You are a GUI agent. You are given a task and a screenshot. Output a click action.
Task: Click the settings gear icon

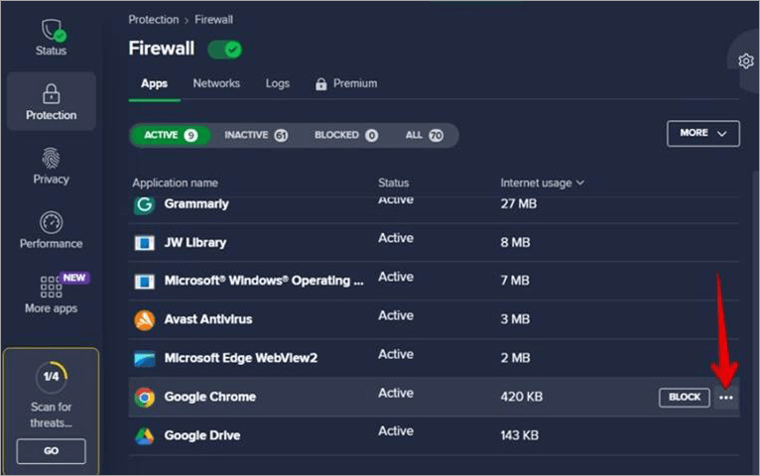pyautogui.click(x=746, y=61)
